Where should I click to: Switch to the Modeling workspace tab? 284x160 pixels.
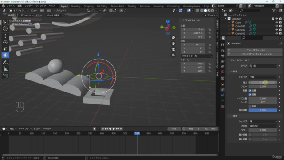pos(76,6)
